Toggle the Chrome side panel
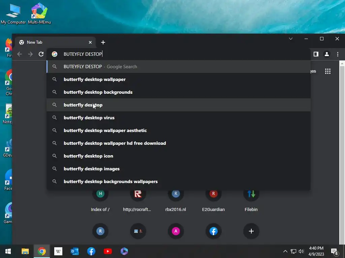The height and width of the screenshot is (258, 345). (316, 54)
